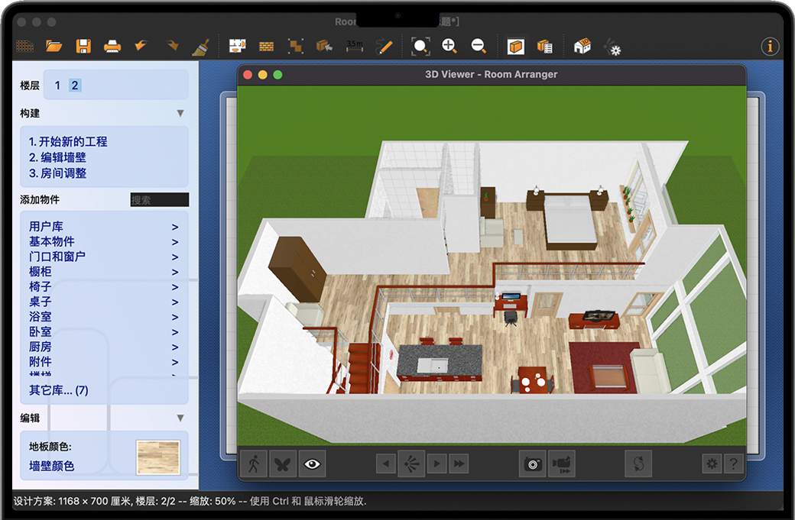Click the 编辑墙壁 link
This screenshot has height=520, width=795.
(x=58, y=157)
